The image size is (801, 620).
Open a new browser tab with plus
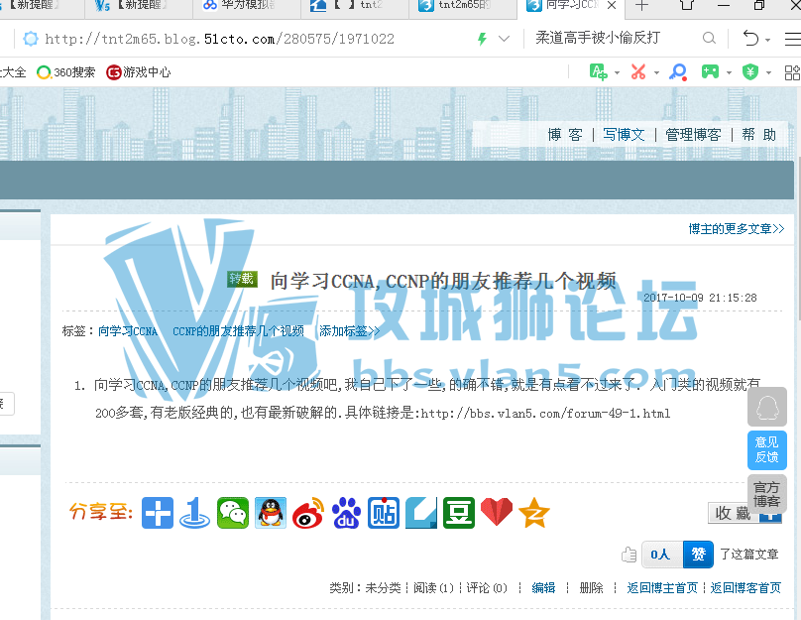click(642, 6)
